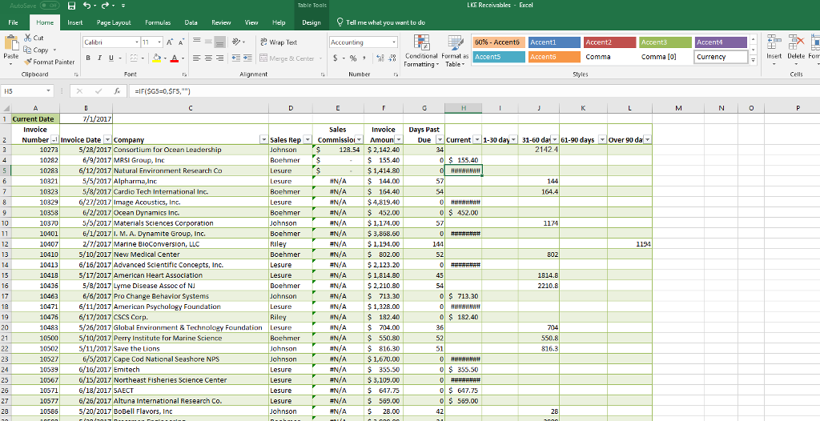The image size is (820, 421).
Task: Apply the fill color bucket
Action: [x=156, y=58]
